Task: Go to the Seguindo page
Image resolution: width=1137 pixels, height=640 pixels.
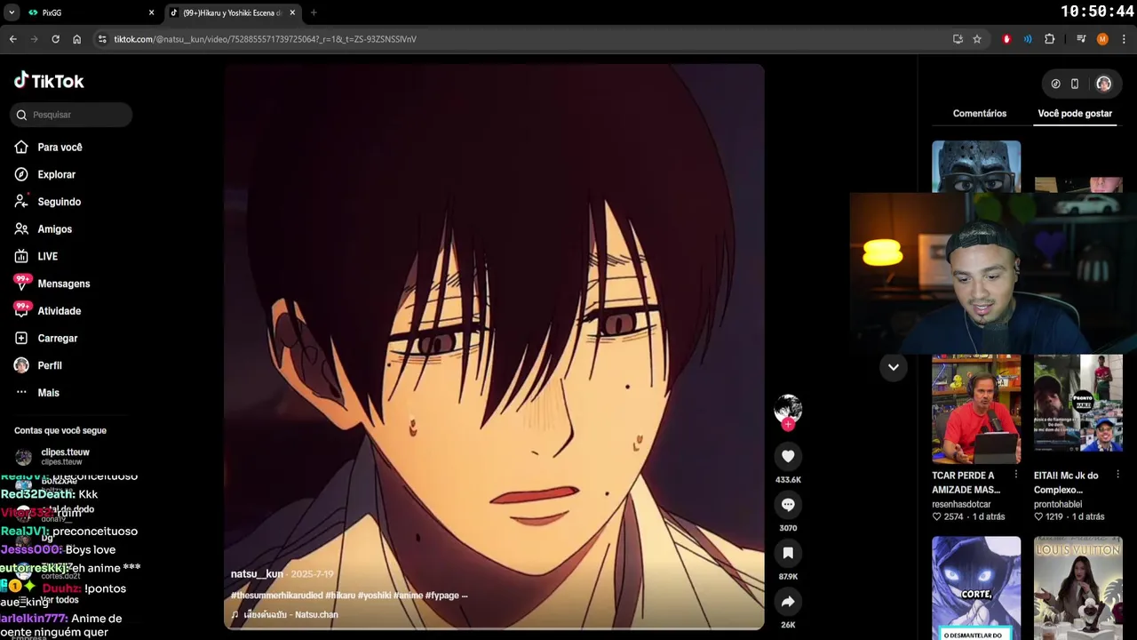Action: 59,202
